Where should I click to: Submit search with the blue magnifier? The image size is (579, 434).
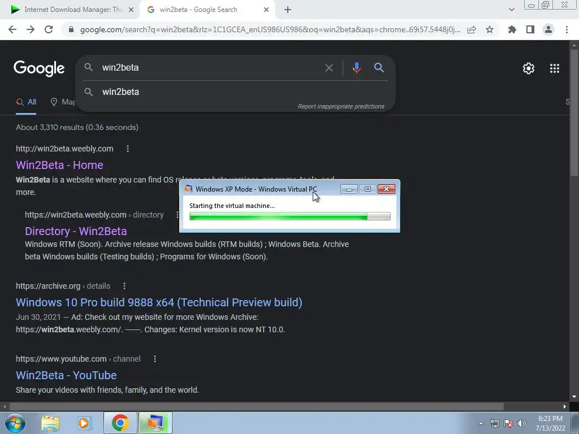[379, 68]
